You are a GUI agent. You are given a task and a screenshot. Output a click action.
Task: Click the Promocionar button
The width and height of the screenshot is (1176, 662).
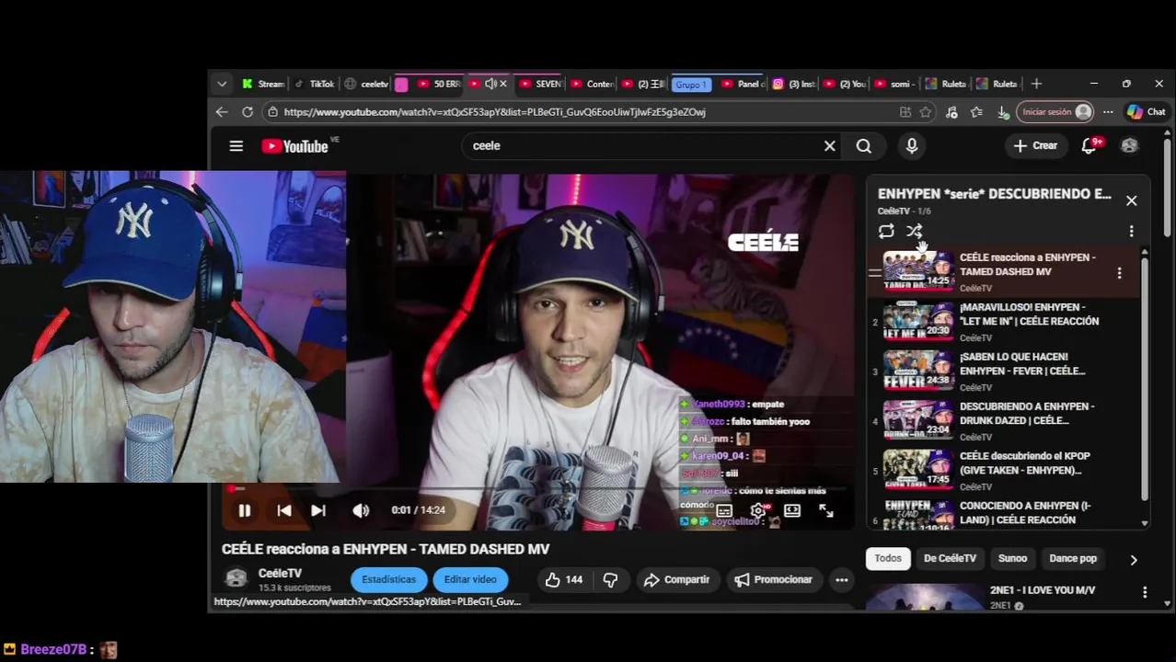coord(773,579)
